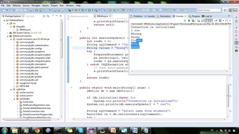239x134 pixels.
Task: Click the Clear Console icon
Action: pos(198,20)
